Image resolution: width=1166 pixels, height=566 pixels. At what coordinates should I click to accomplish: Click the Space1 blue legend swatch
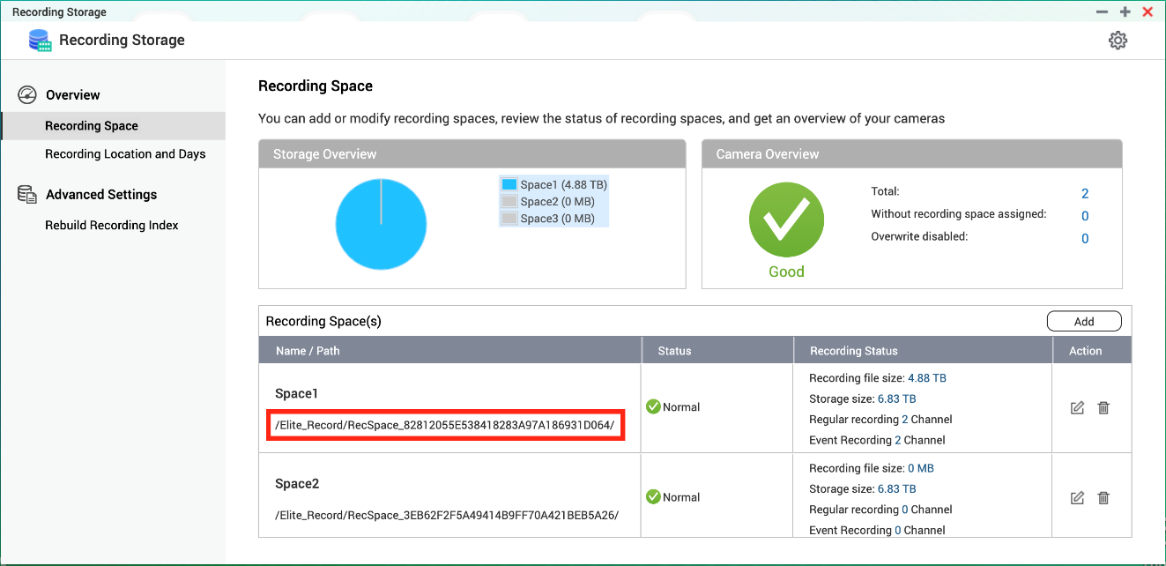(509, 185)
